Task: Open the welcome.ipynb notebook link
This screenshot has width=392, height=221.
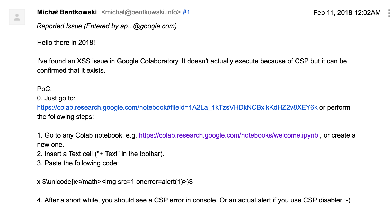Action: [228, 135]
